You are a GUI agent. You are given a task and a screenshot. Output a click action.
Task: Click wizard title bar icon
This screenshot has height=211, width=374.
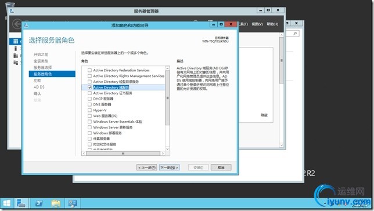click(26, 25)
